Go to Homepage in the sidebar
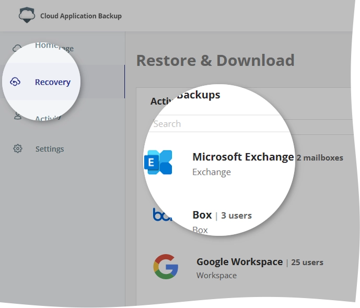 [54, 47]
